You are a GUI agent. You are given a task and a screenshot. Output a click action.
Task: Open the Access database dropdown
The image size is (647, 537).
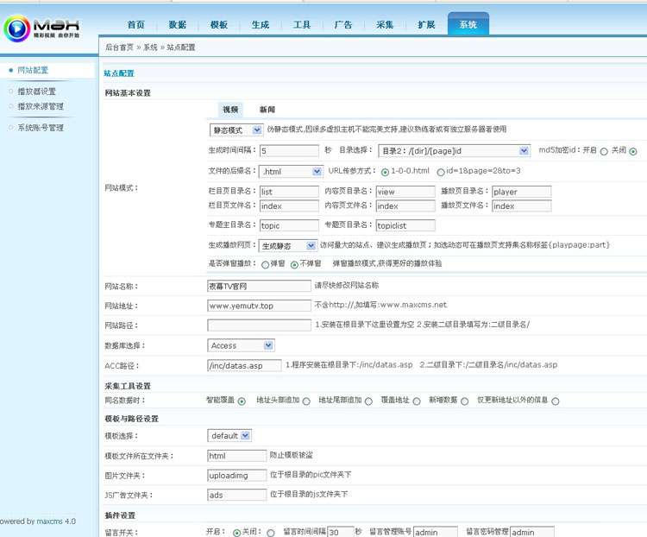[x=241, y=345]
